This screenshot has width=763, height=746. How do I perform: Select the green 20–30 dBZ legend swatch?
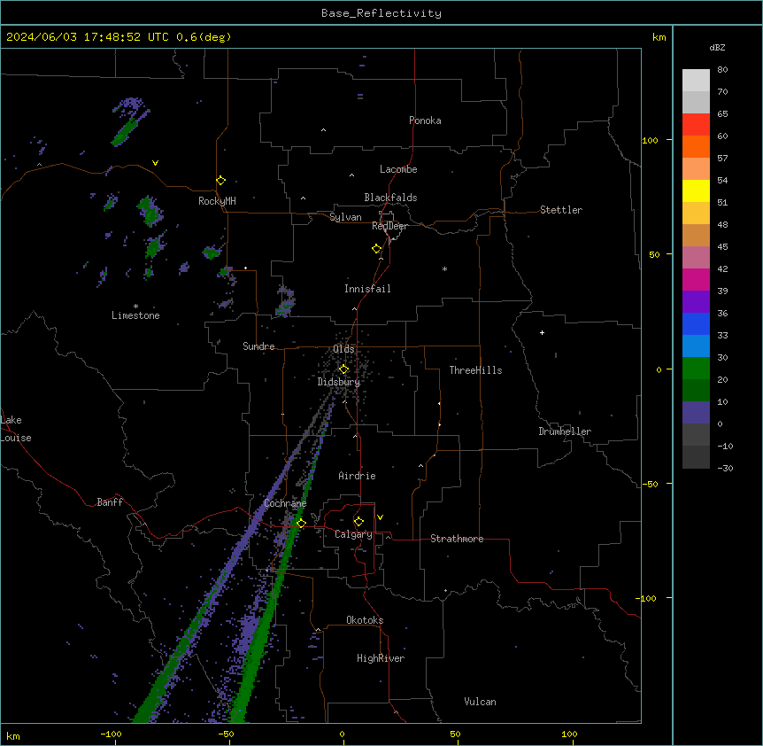tap(696, 369)
